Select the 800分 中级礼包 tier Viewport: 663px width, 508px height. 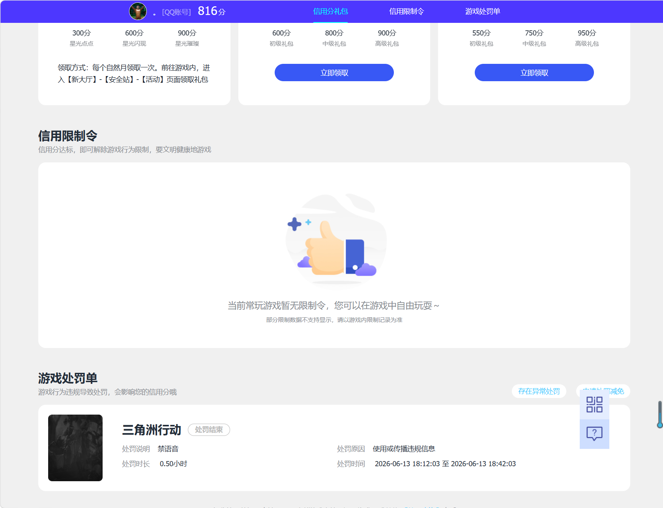click(x=334, y=38)
